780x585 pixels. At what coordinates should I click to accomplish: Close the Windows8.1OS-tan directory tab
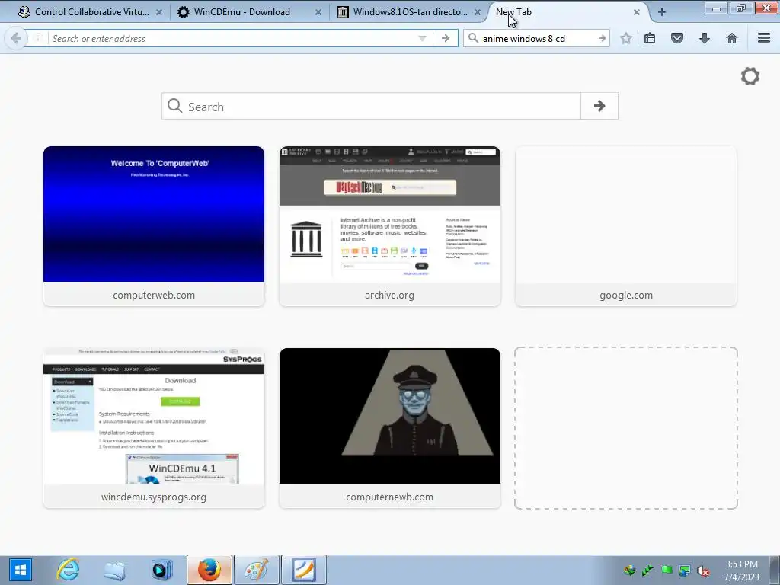point(478,12)
